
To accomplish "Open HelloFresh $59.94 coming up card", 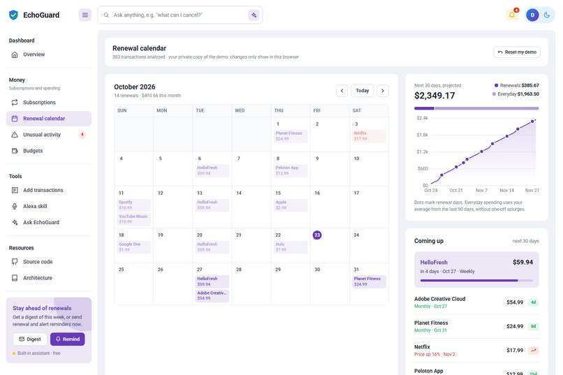I will click(476, 270).
